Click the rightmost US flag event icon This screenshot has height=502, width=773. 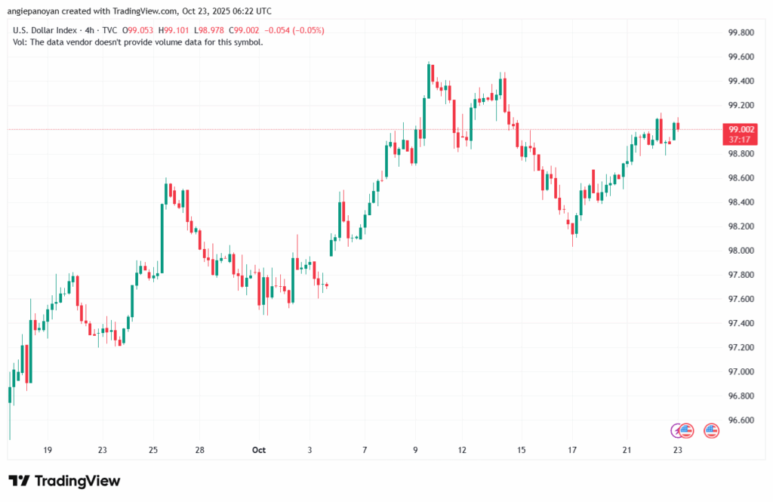[x=711, y=430]
